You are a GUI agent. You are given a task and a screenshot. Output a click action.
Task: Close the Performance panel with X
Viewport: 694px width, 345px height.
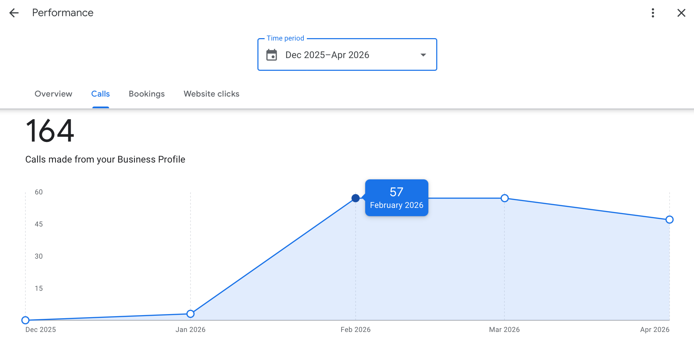[x=681, y=13]
